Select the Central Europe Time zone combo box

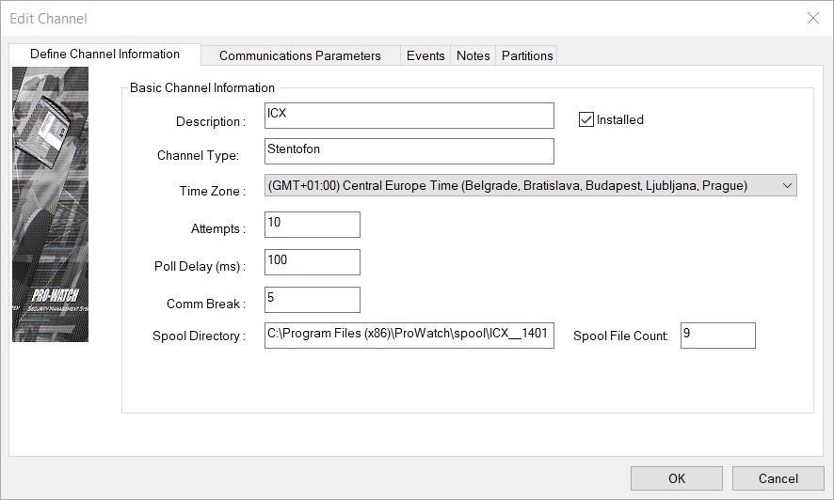tap(520, 186)
